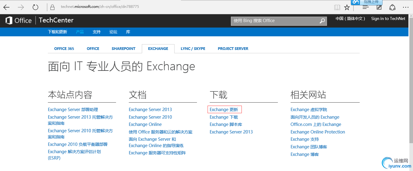Viewport: 413px width, 171px height.
Task: Switch to SHAREPOINT tab
Action: coord(124,48)
